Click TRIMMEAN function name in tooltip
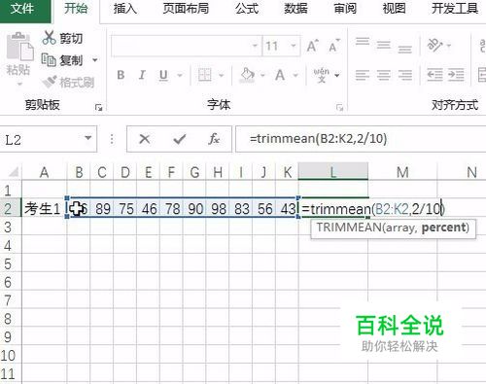 pos(349,227)
